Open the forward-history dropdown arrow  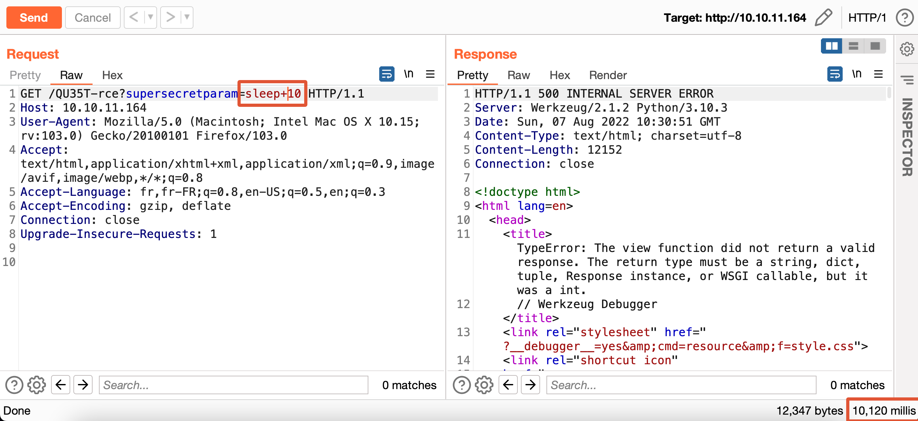(x=187, y=17)
